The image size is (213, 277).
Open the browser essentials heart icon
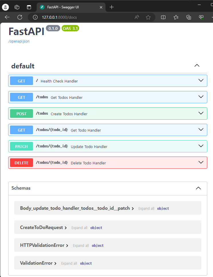click(201, 17)
